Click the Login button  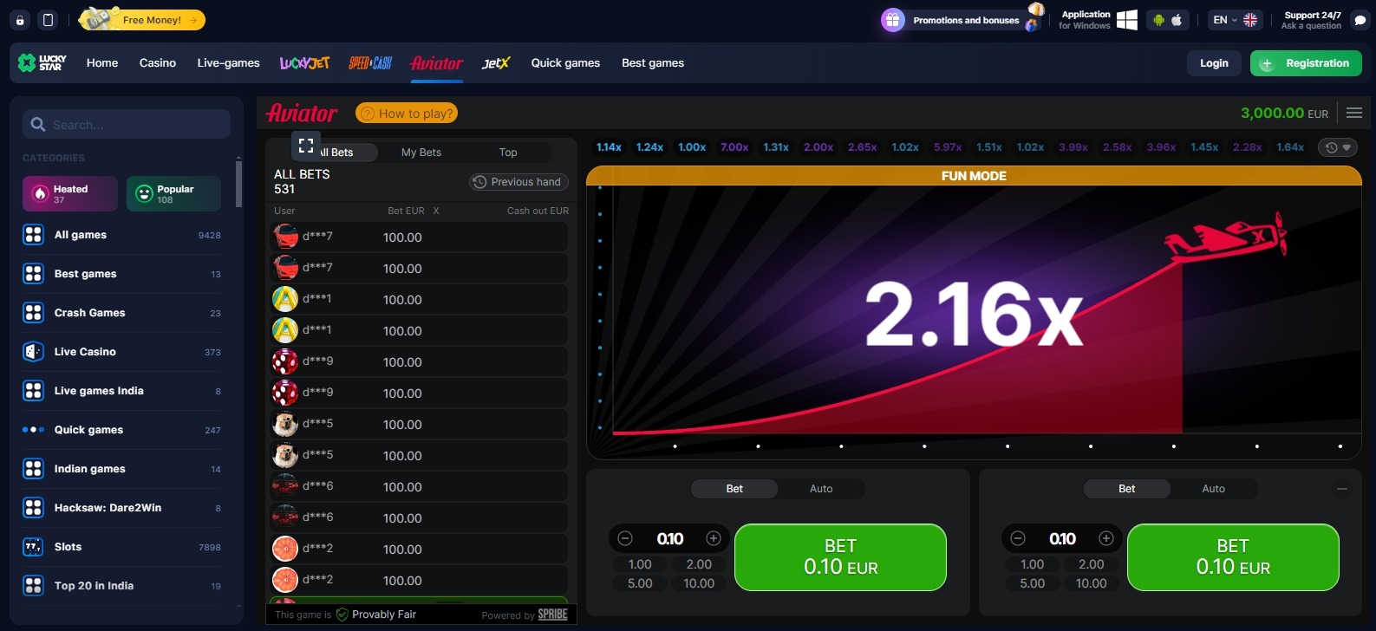[x=1214, y=63]
